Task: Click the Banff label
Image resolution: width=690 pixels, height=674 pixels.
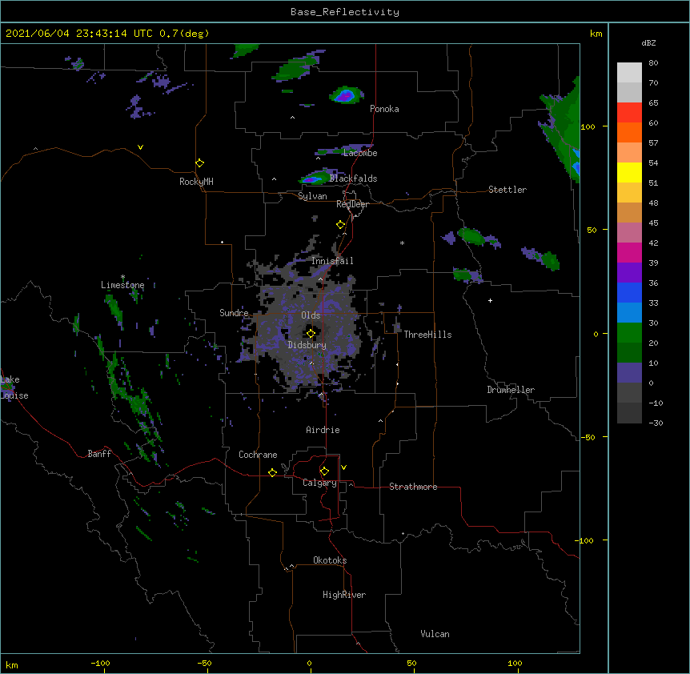Action: 99,454
